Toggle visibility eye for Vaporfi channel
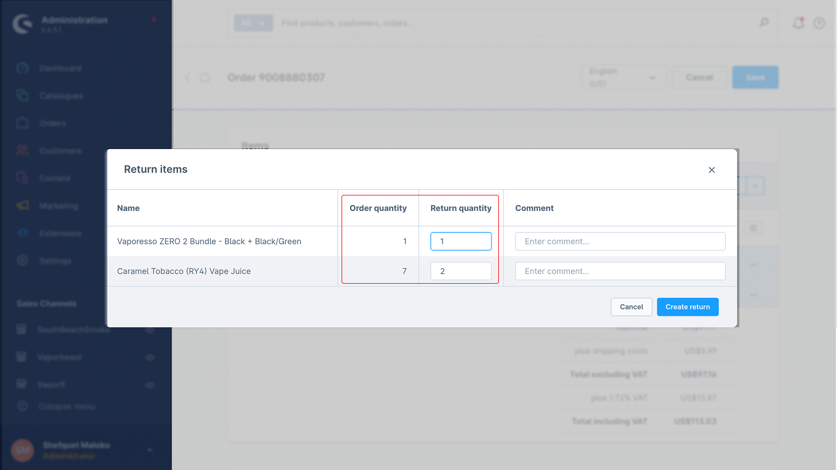The width and height of the screenshot is (837, 470). click(x=150, y=385)
